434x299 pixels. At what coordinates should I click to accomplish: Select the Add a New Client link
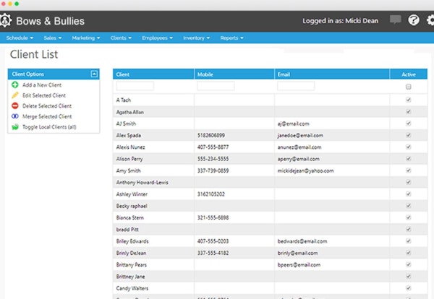(42, 84)
